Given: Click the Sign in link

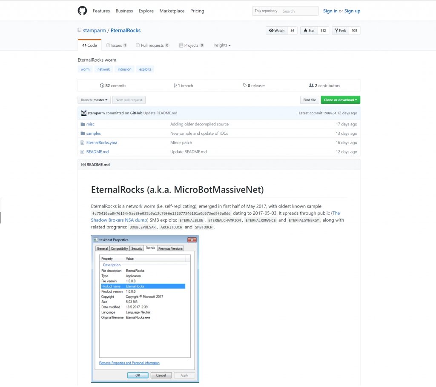Looking at the screenshot, I should 330,11.
